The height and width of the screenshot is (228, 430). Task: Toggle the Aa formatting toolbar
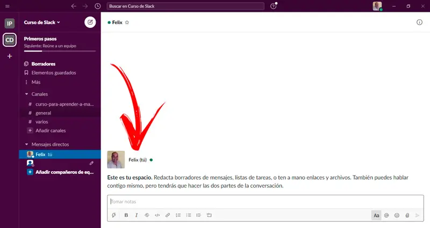pos(376,216)
